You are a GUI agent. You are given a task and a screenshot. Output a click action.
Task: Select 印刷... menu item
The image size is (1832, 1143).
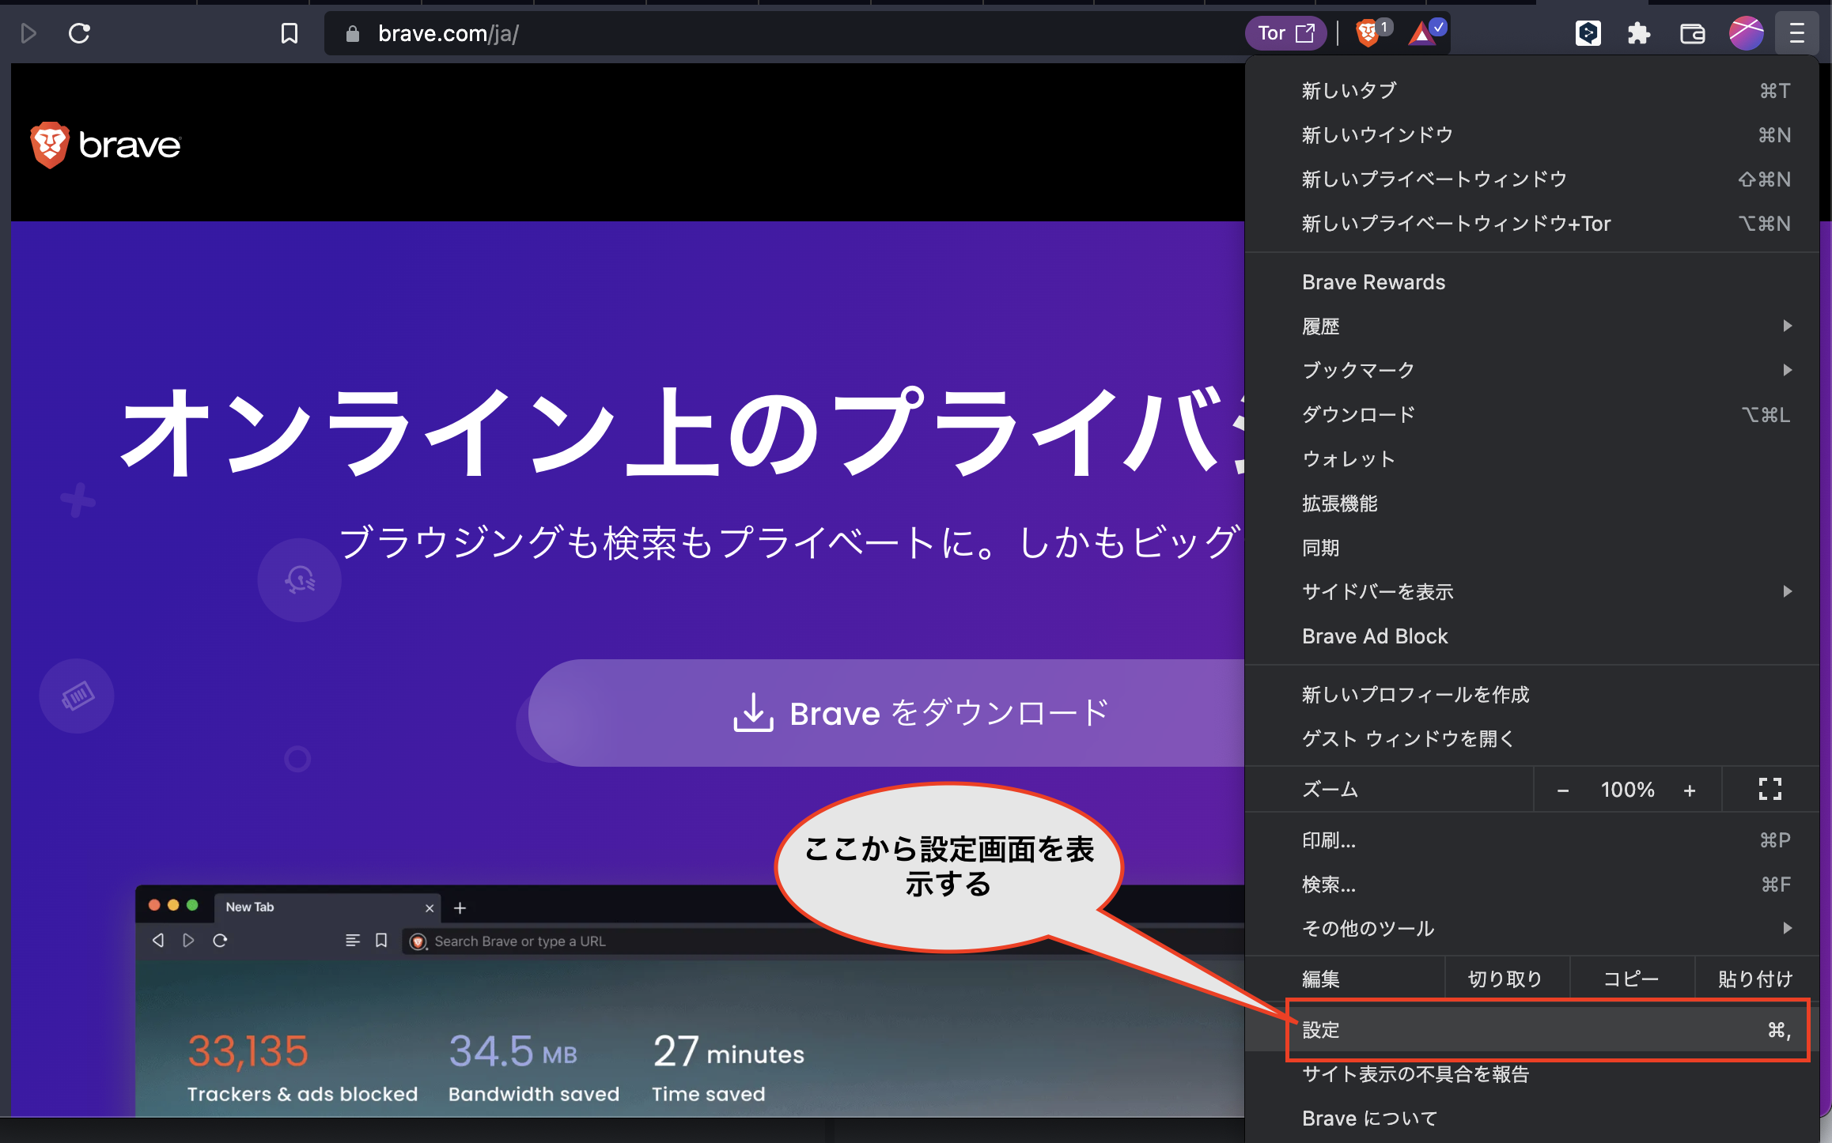1532,840
